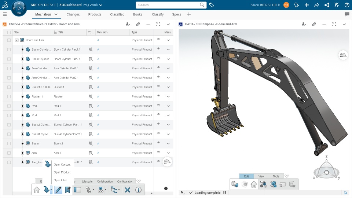Click Home icon in ENOVIA bottom toolbar

click(37, 190)
